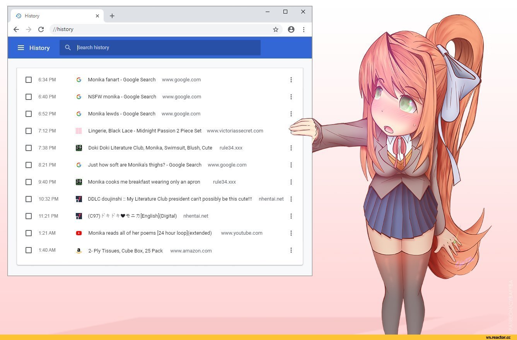The height and width of the screenshot is (340, 517).
Task: Click the 'History' heading in the blue bar
Action: click(39, 48)
